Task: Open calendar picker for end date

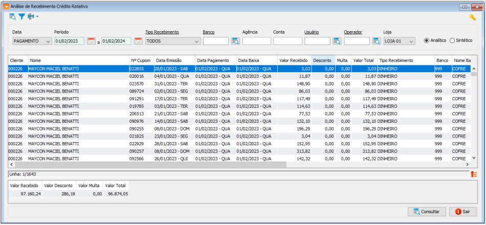Action: coord(138,41)
